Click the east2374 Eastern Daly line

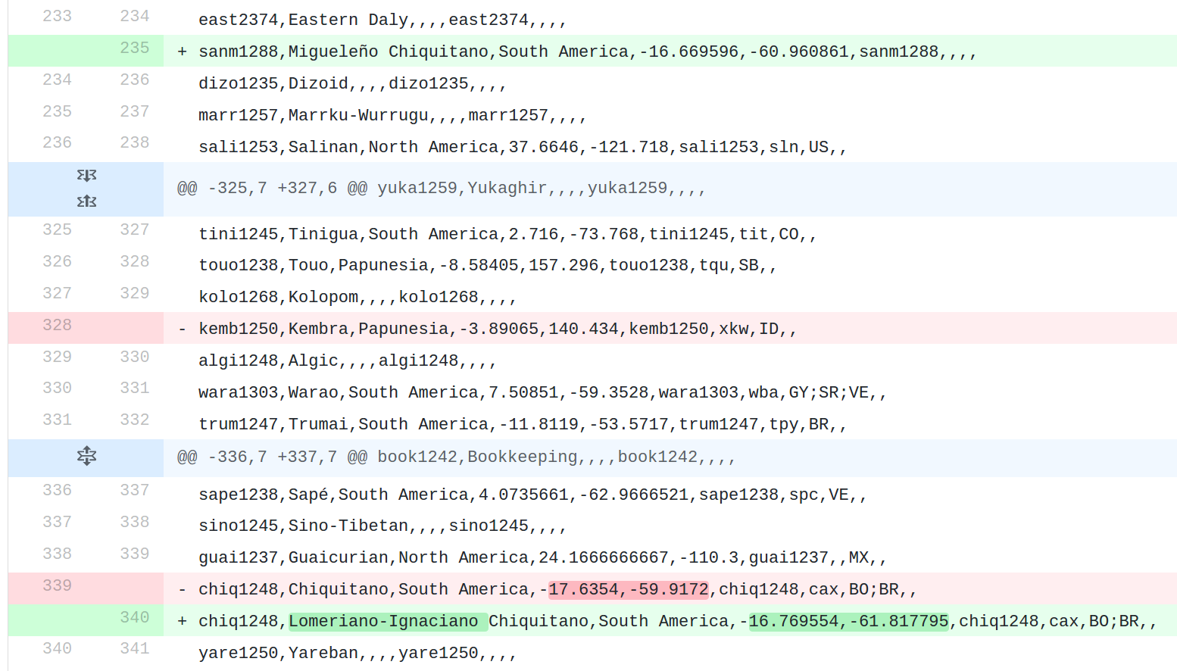pos(382,20)
